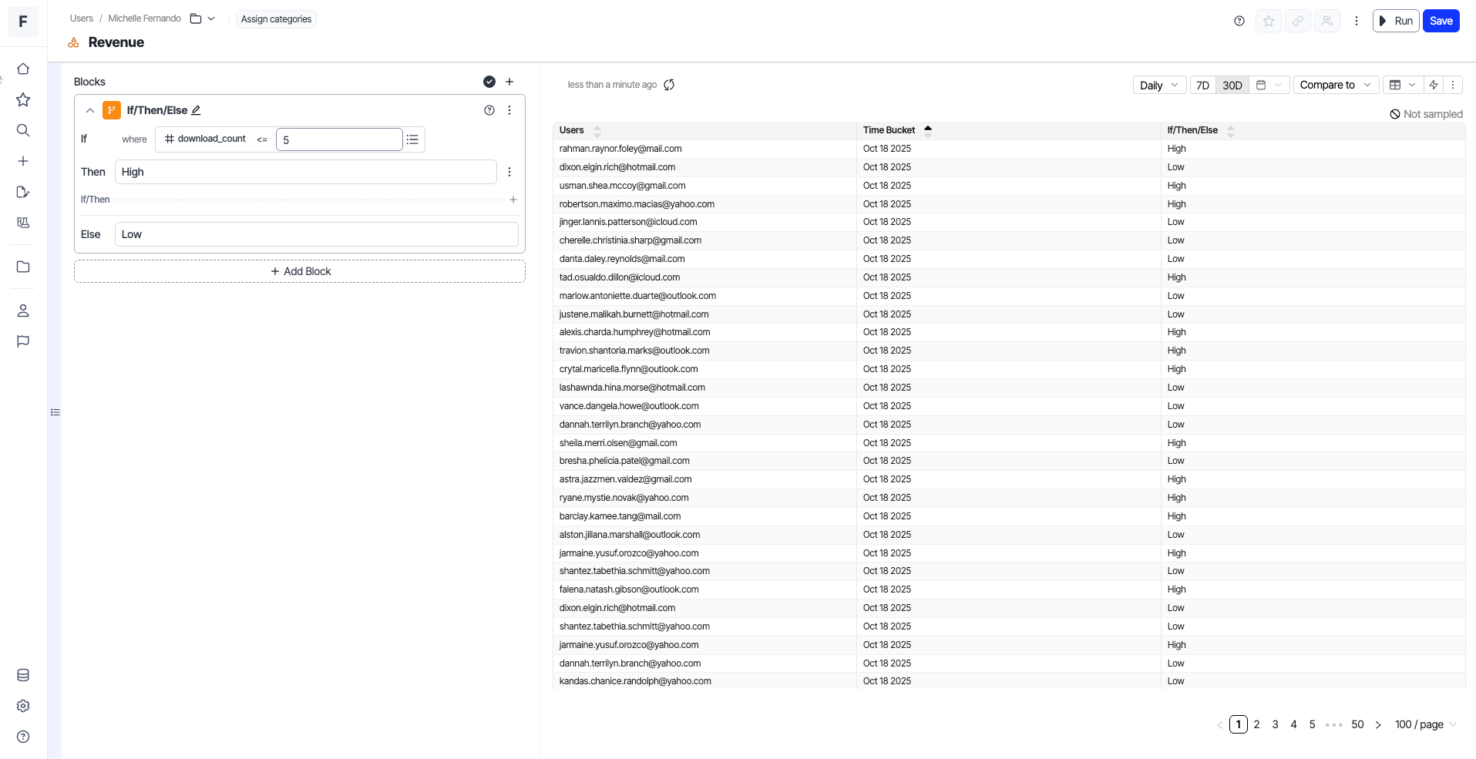Click the Add Block button
Screen dimensions: 1476x759
point(300,271)
